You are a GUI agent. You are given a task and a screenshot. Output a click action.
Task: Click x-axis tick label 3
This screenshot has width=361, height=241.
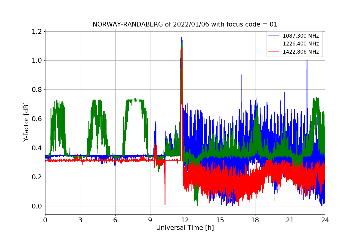click(80, 220)
